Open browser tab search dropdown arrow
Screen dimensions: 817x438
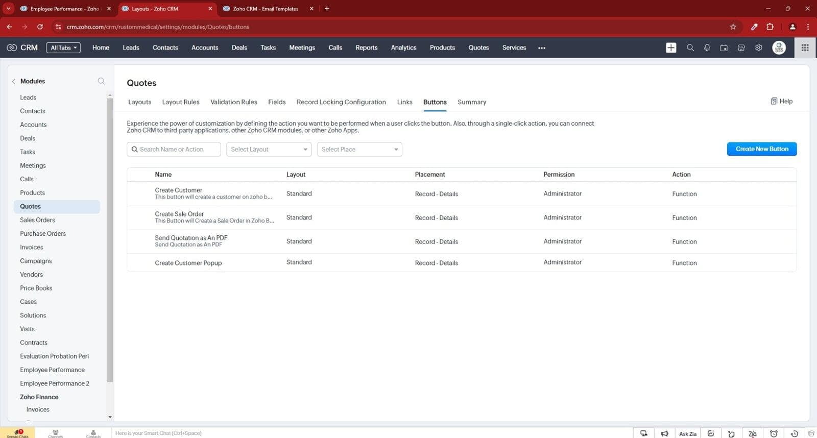tap(8, 9)
